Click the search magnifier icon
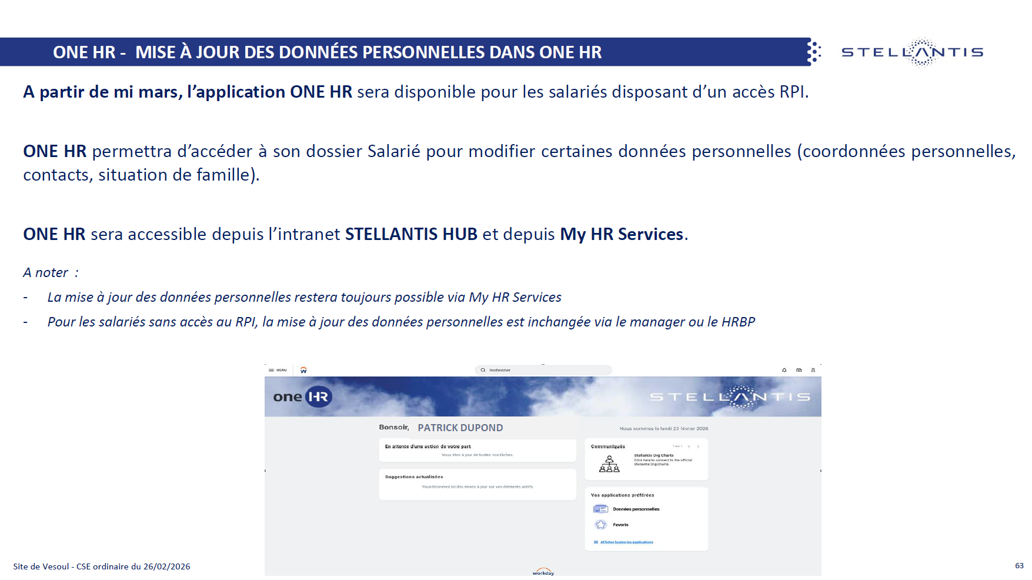 [483, 370]
